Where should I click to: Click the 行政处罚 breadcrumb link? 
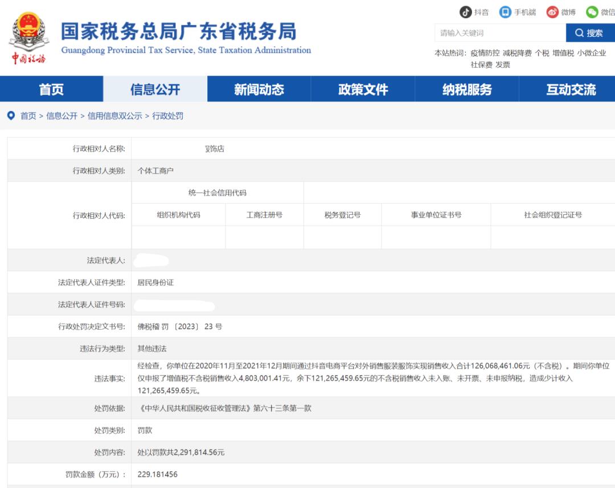(x=167, y=116)
